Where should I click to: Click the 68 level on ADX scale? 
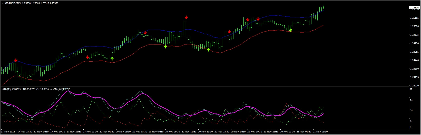point(411,89)
